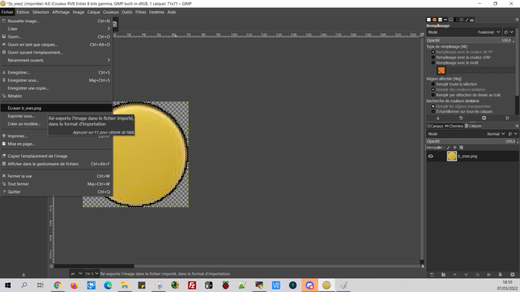The height and width of the screenshot is (292, 520).
Task: Click the lock position cross icon
Action: 454,148
